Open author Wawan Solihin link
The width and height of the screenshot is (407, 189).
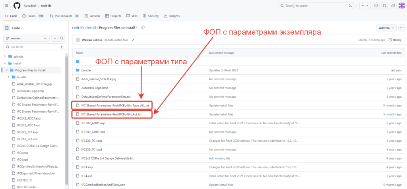[91, 40]
